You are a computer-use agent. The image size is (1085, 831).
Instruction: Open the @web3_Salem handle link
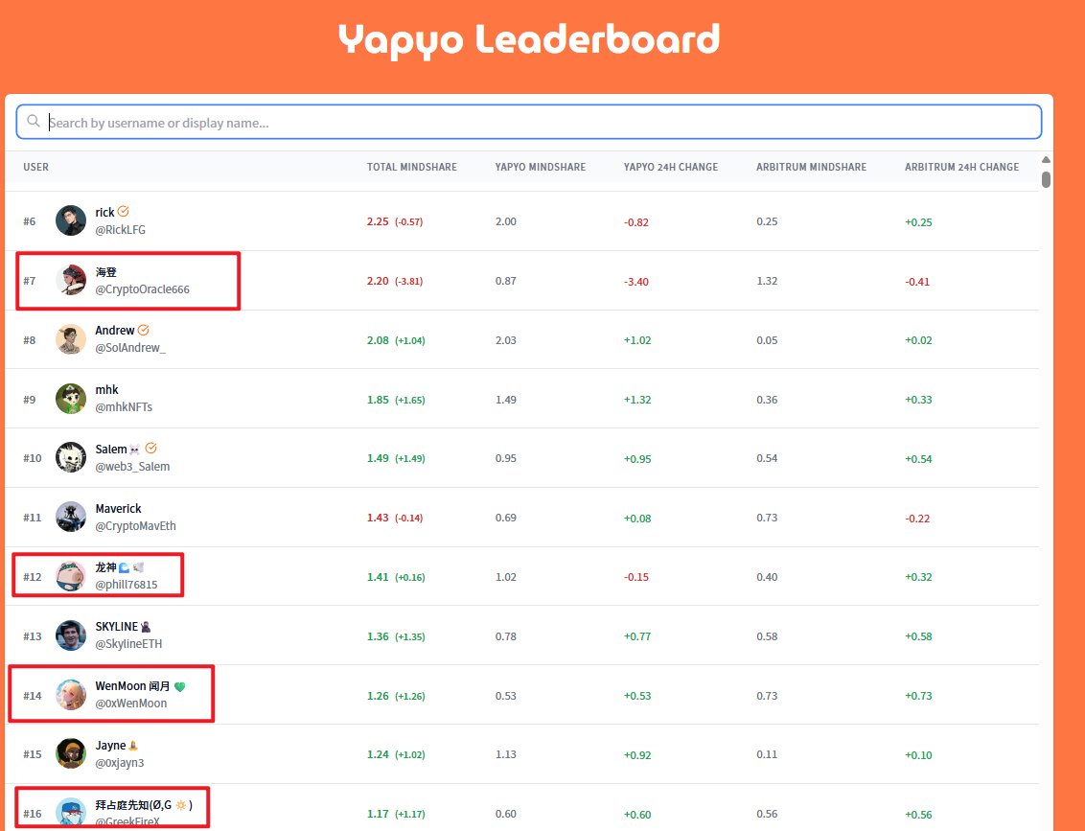click(x=132, y=467)
